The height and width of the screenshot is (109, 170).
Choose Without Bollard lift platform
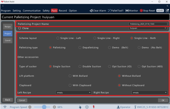[x=119, y=76]
